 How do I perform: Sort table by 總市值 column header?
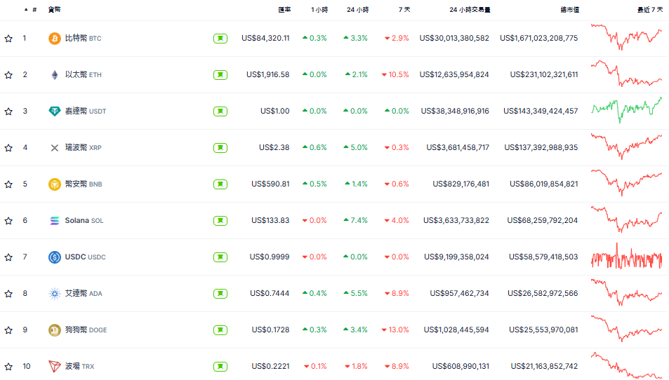click(569, 10)
